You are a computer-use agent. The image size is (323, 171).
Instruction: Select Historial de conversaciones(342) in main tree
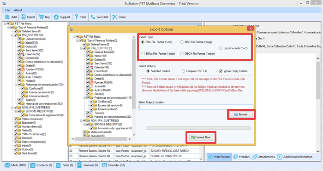coord(44,104)
